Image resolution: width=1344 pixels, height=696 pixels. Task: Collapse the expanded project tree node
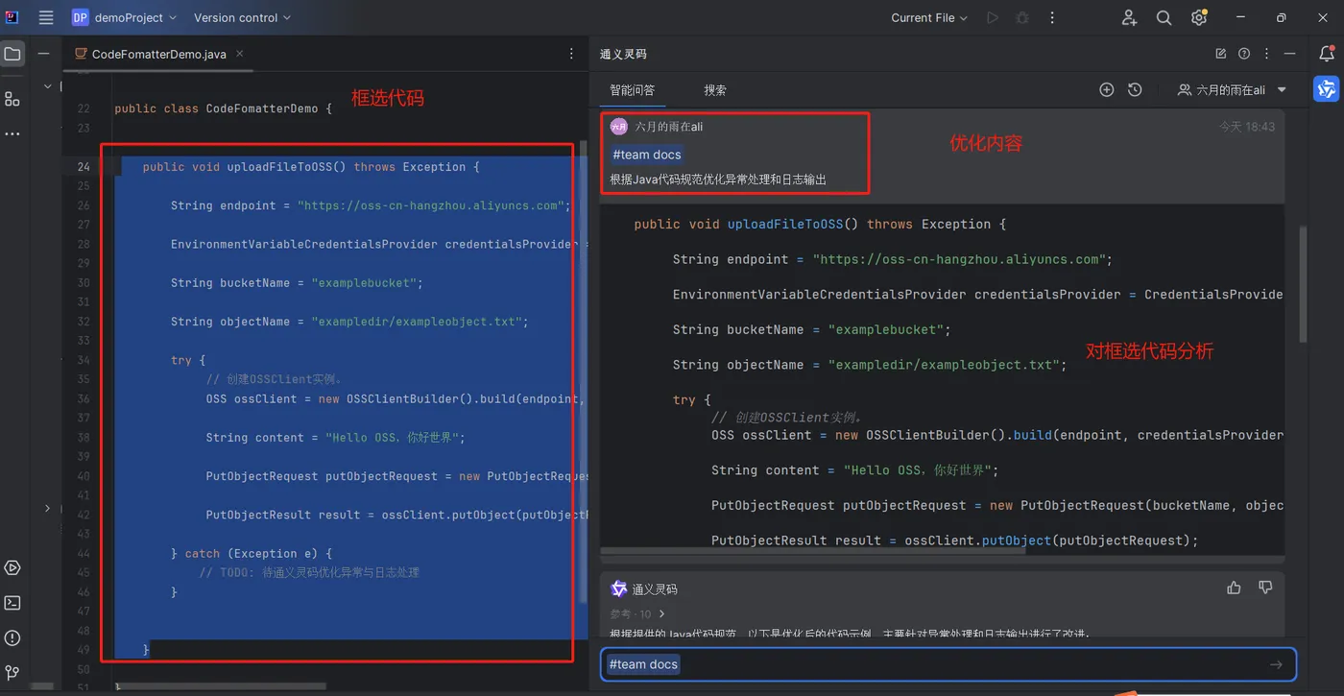point(47,85)
